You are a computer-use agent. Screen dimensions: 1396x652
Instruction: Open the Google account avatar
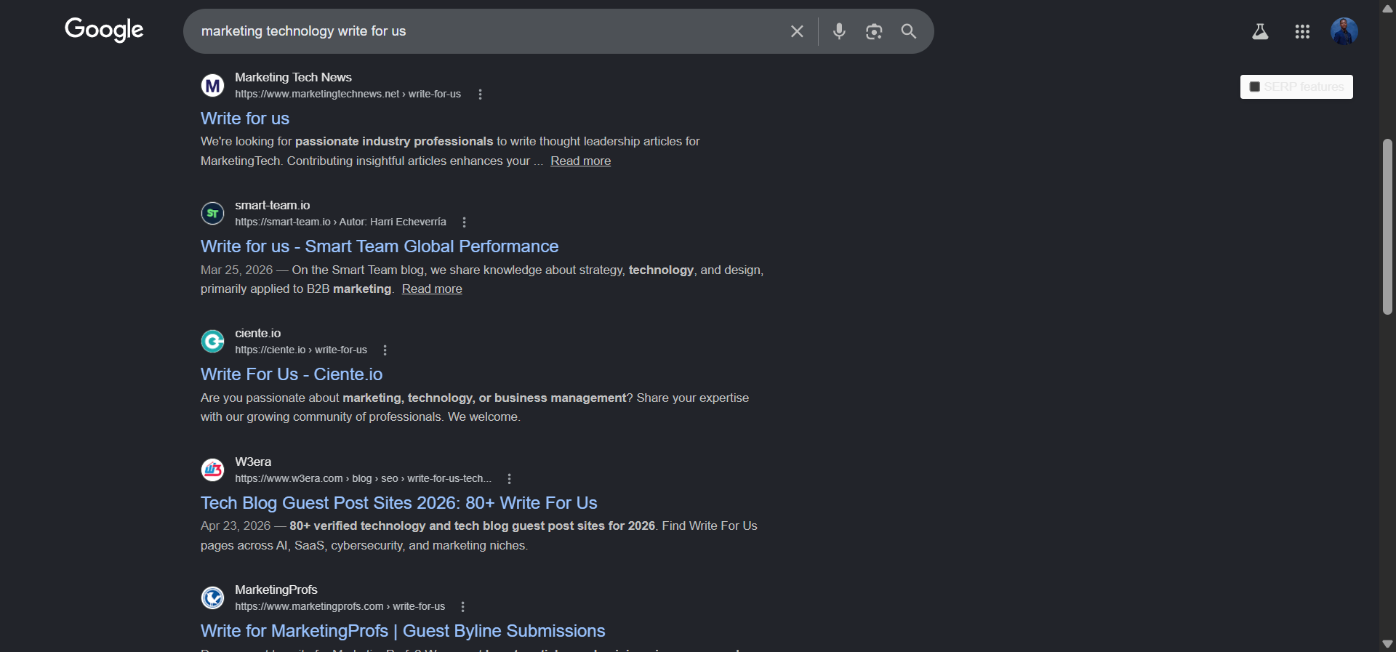tap(1344, 31)
